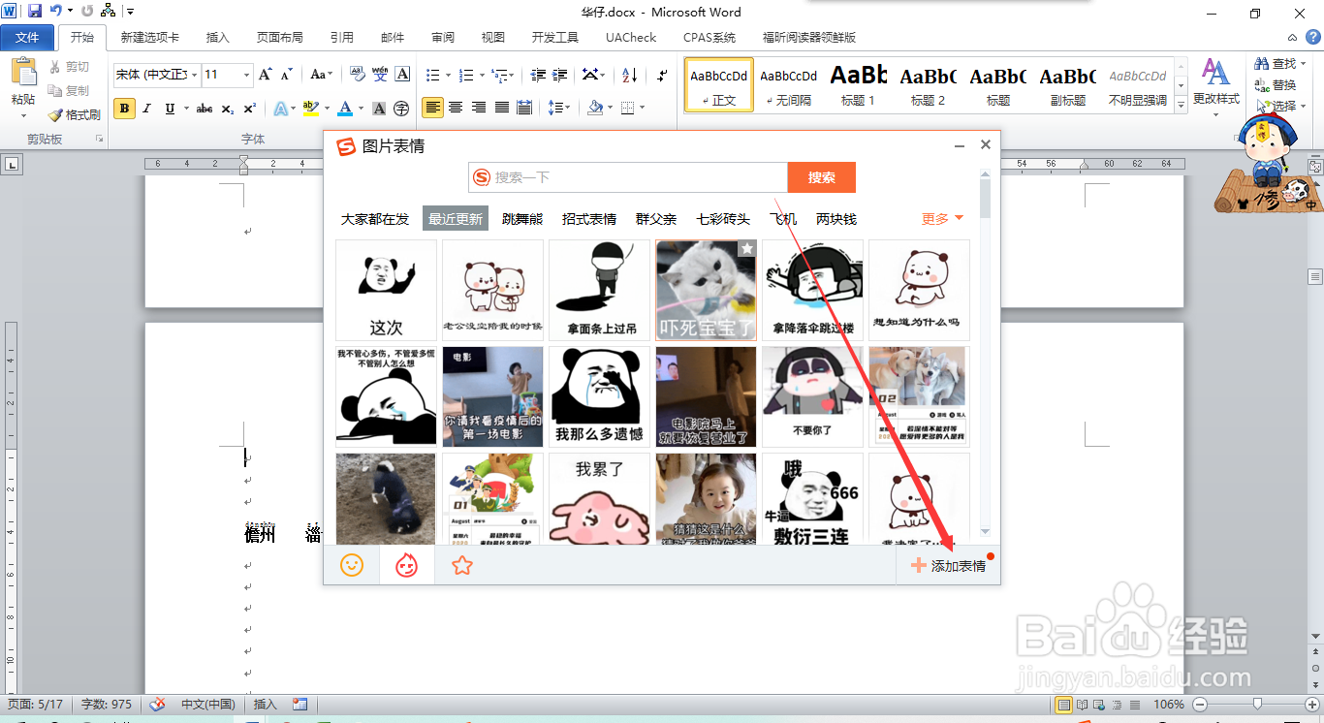The height and width of the screenshot is (723, 1324).
Task: Click the Undo icon
Action: pyautogui.click(x=56, y=12)
